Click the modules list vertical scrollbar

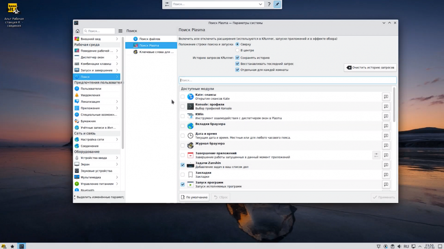394,105
